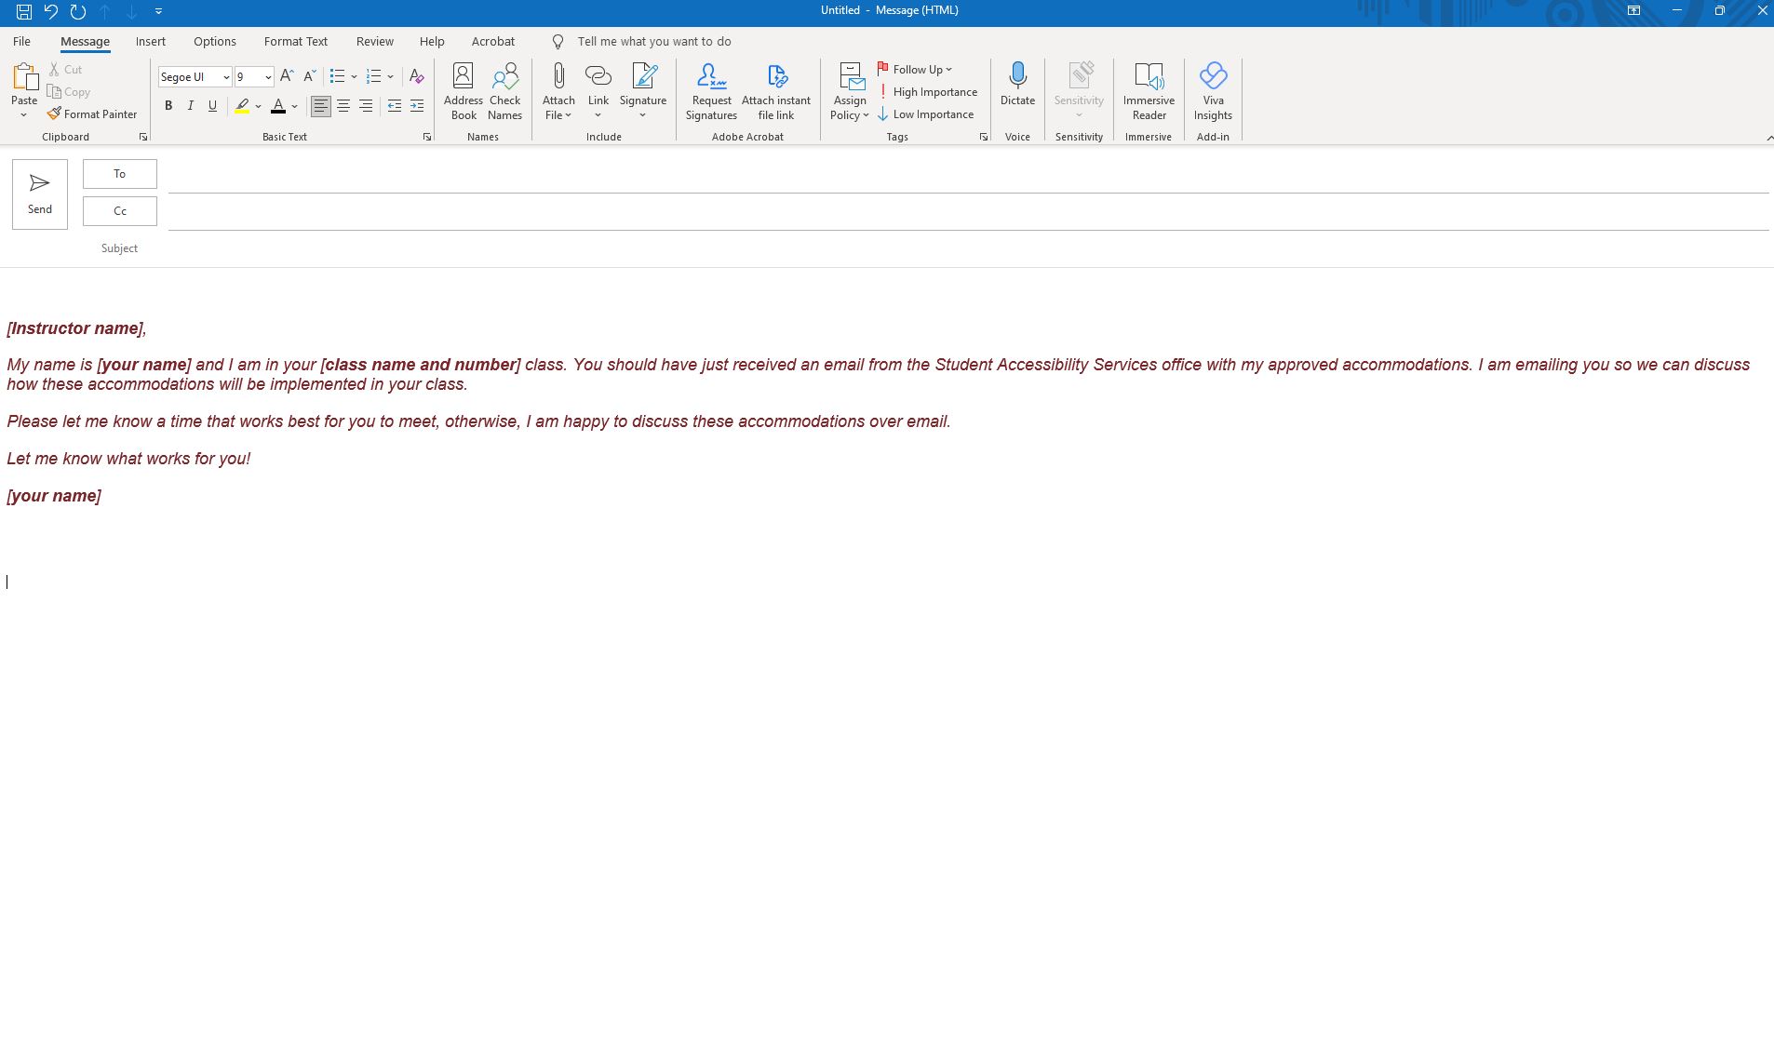The image size is (1774, 1056).
Task: Expand numbering style options arrow
Action: (390, 76)
